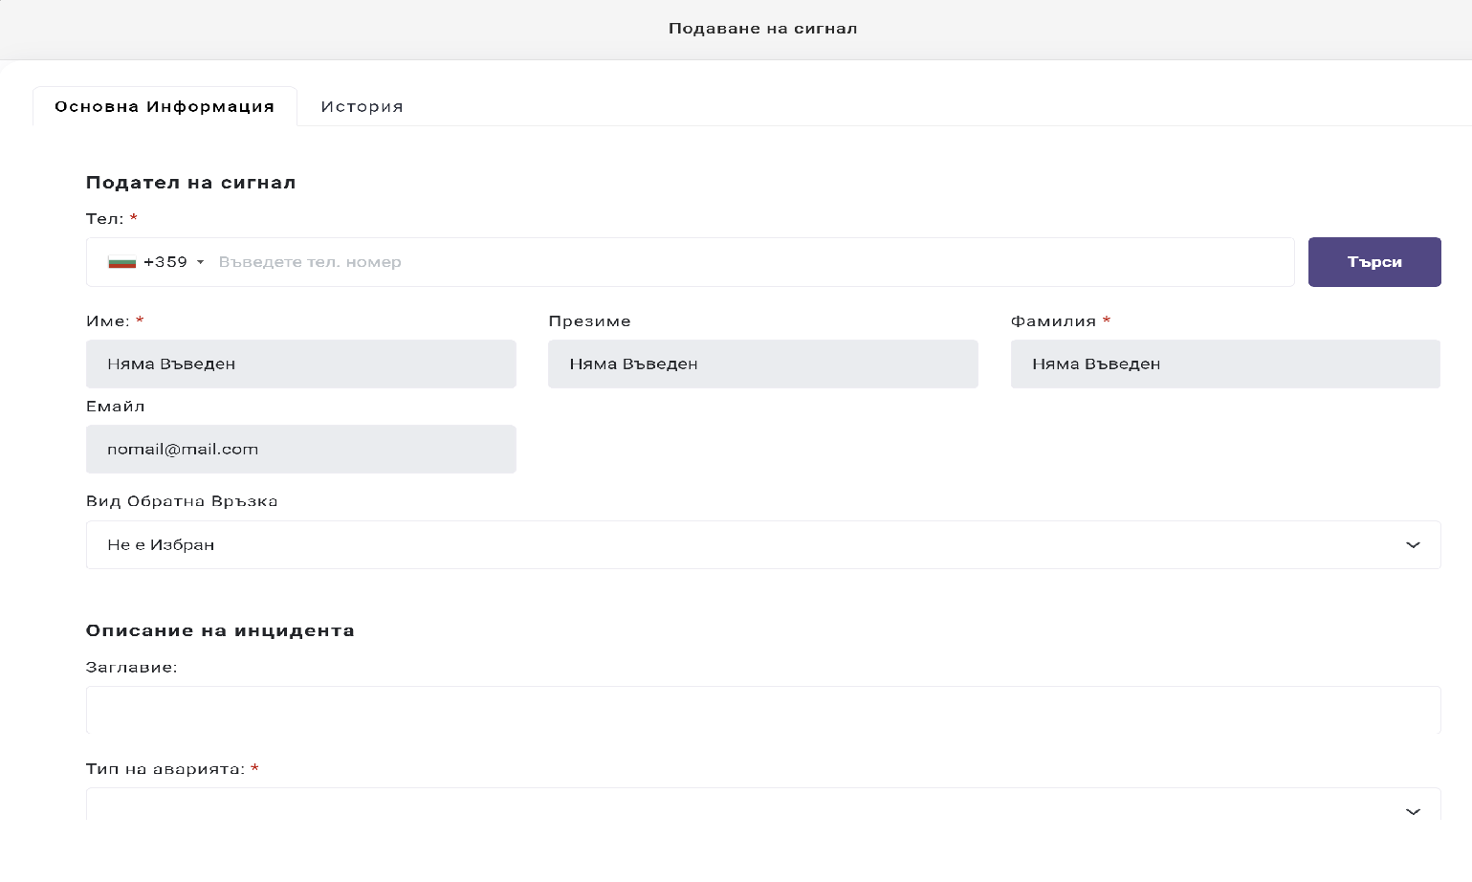The image size is (1472, 882).
Task: Switch to the История tab
Action: (362, 106)
